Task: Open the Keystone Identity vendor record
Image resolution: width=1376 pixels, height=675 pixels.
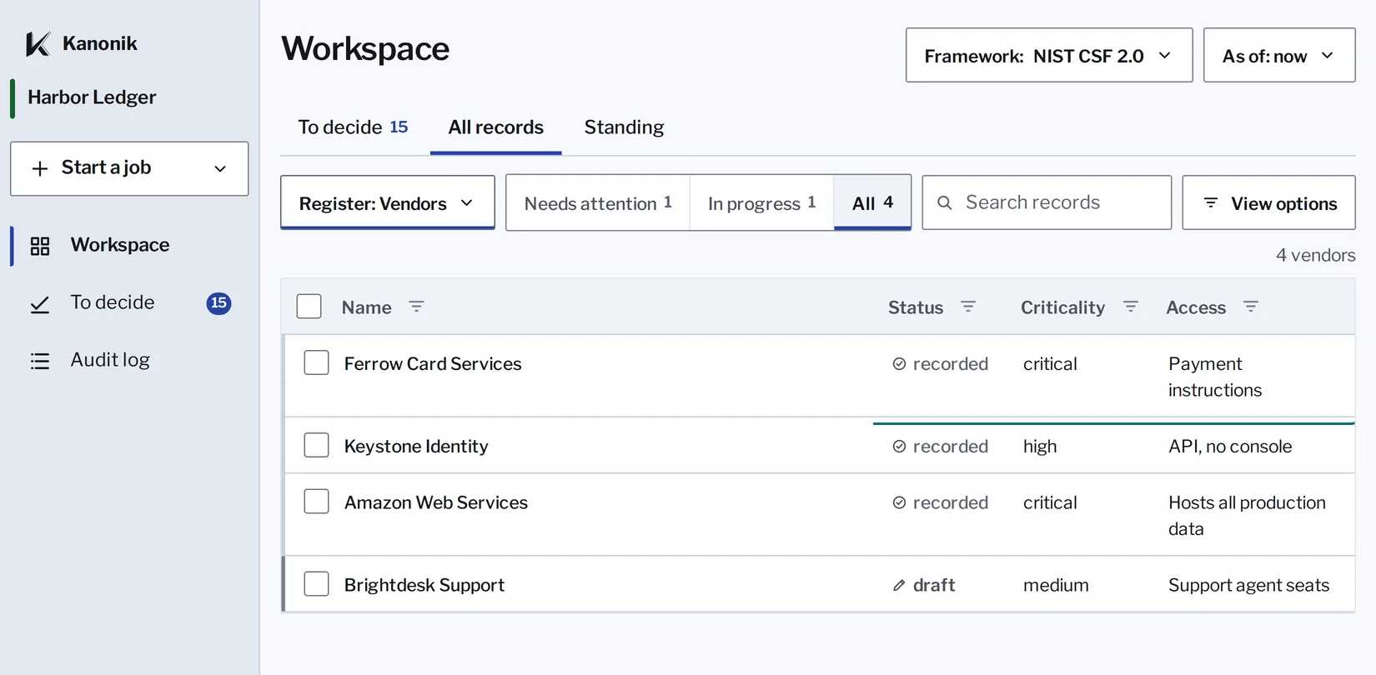Action: point(416,447)
